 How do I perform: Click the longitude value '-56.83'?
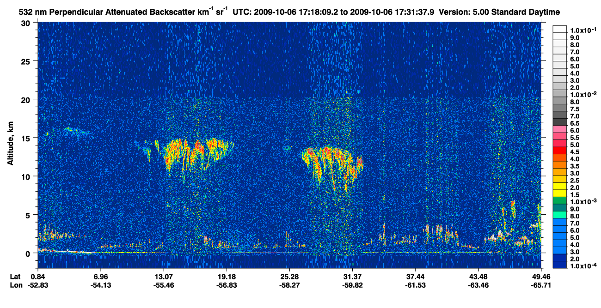tap(227, 285)
